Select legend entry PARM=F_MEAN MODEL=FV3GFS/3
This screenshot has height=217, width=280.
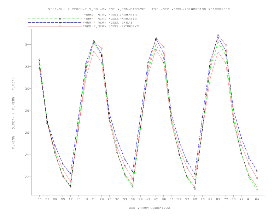coord(111,26)
